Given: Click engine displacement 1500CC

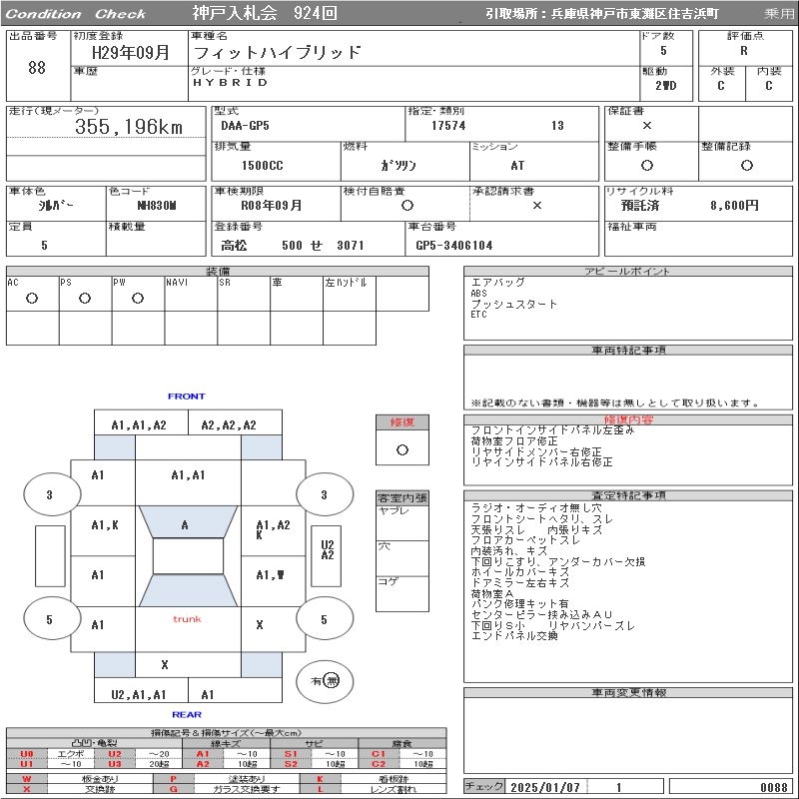Looking at the screenshot, I should tap(263, 165).
